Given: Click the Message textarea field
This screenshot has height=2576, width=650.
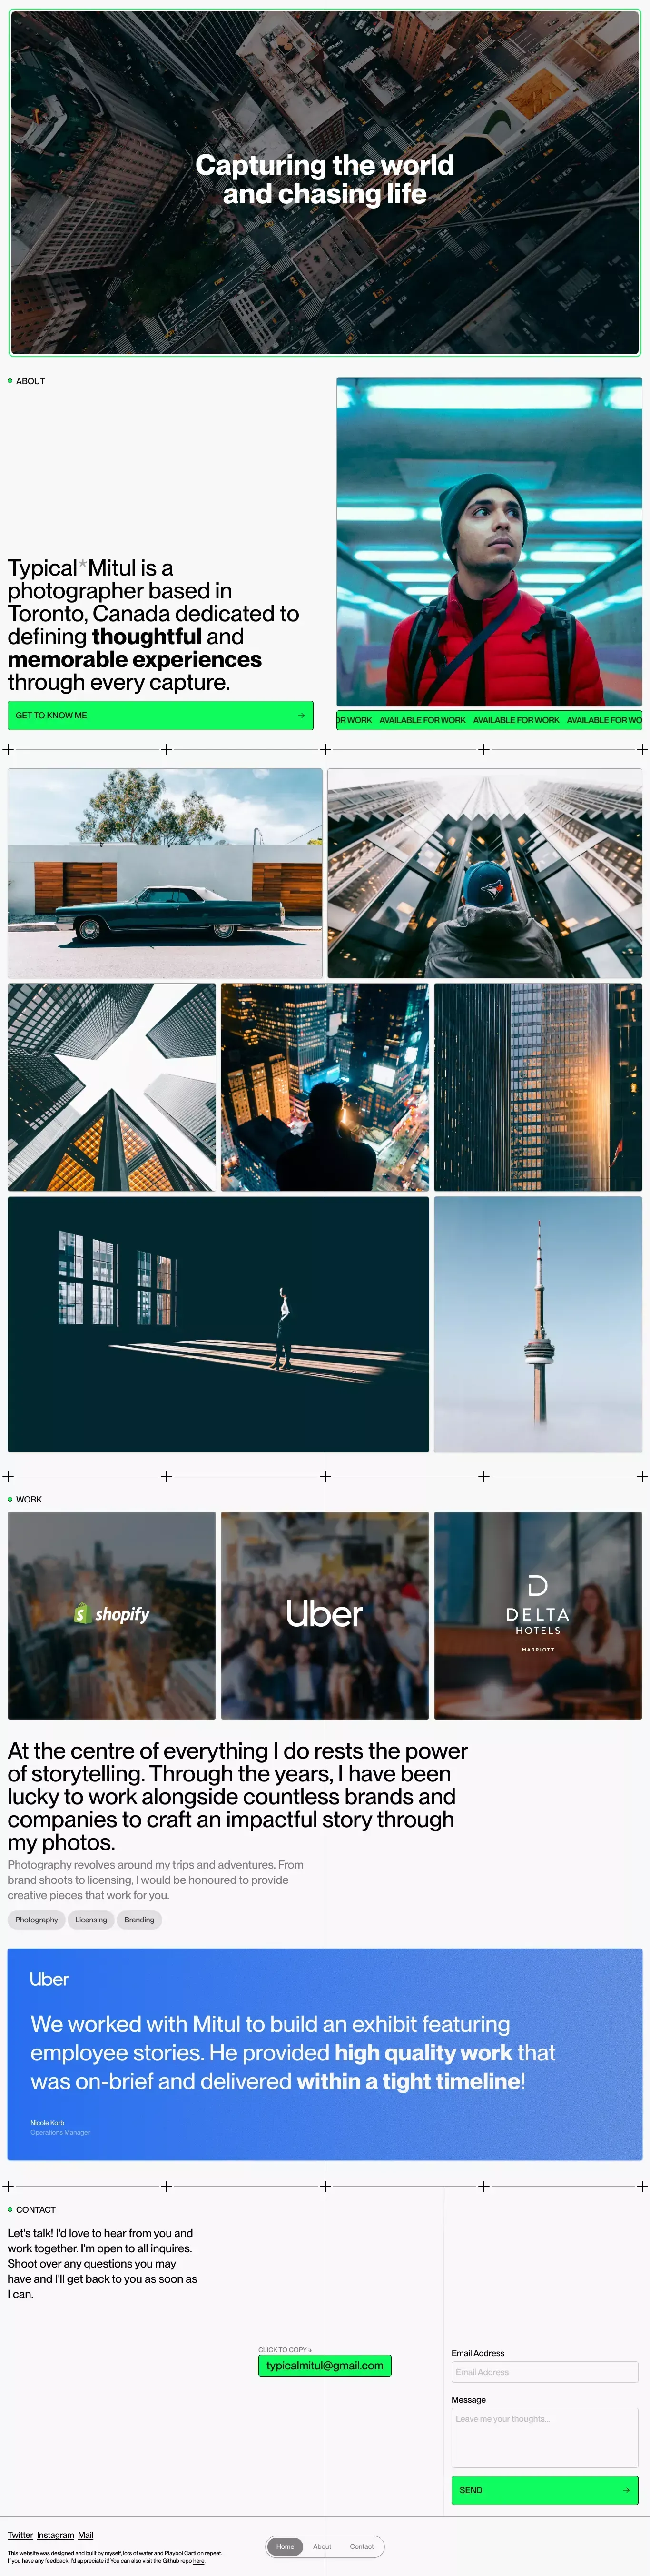Looking at the screenshot, I should (x=545, y=2438).
